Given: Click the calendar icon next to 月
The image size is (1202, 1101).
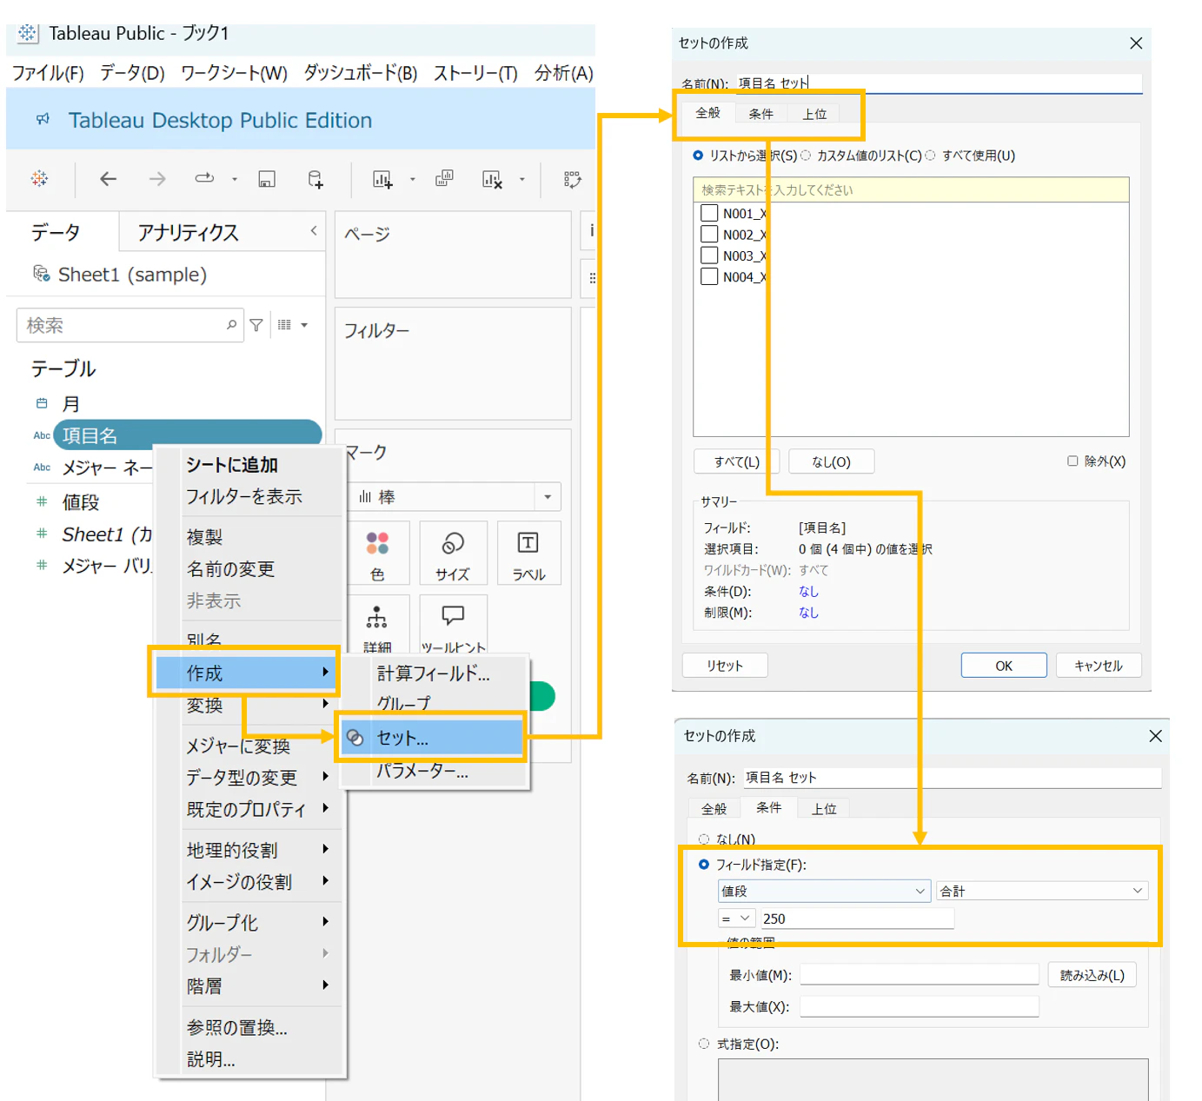Looking at the screenshot, I should 42,403.
